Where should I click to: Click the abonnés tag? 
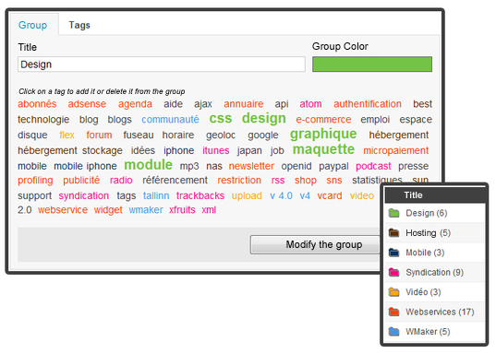pyautogui.click(x=37, y=104)
